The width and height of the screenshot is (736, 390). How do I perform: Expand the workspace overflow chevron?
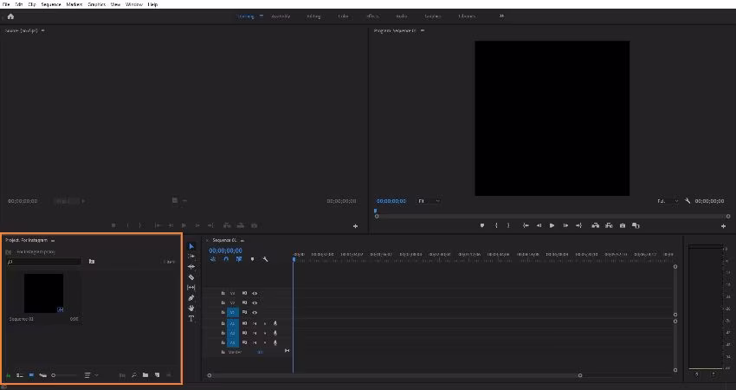point(501,16)
